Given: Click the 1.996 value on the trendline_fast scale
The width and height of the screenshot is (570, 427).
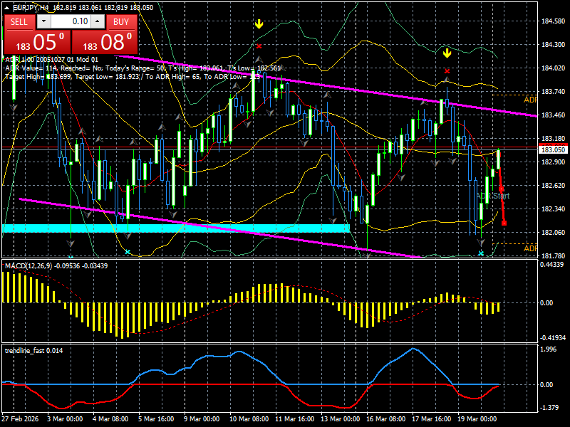Looking at the screenshot, I should point(549,349).
